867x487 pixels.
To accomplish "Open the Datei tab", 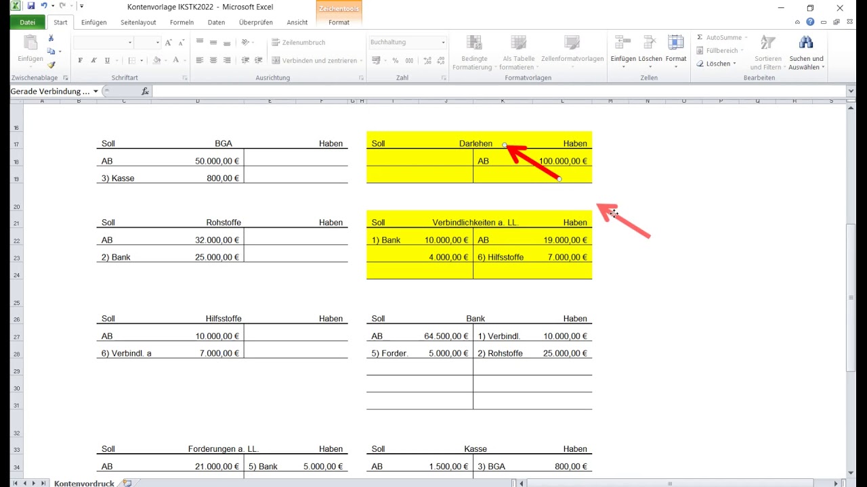I will point(28,22).
